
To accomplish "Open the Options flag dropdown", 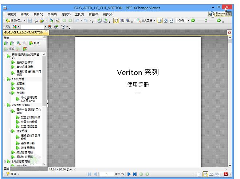I will [x=13, y=174].
